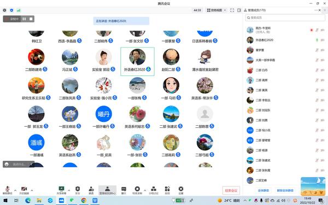Turn on the camera from the bottom toolbar
The image size is (328, 205).
24,190
